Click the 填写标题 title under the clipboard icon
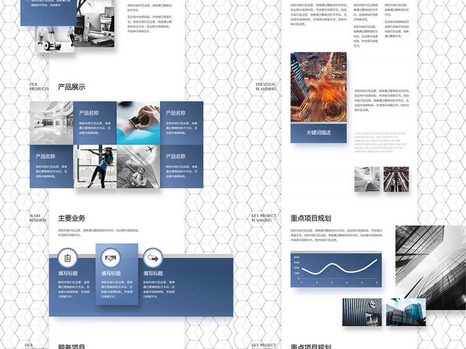This screenshot has height=349, width=466. pyautogui.click(x=68, y=273)
